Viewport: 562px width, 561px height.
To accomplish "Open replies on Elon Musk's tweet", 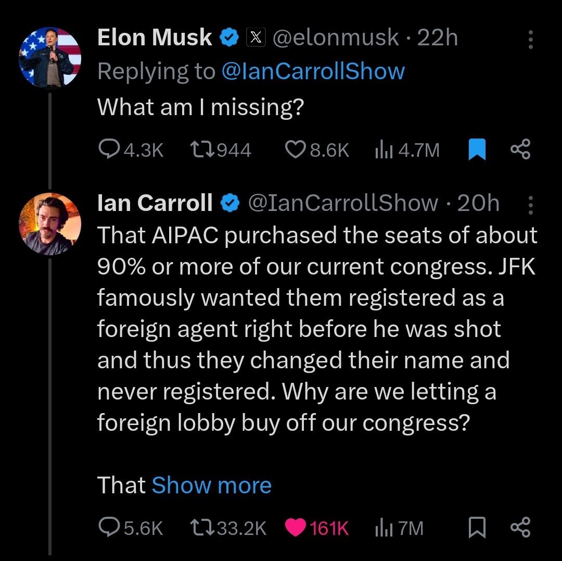I will (x=131, y=149).
